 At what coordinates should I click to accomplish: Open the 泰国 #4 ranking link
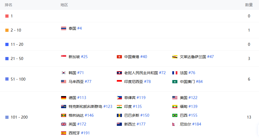(x=75, y=28)
